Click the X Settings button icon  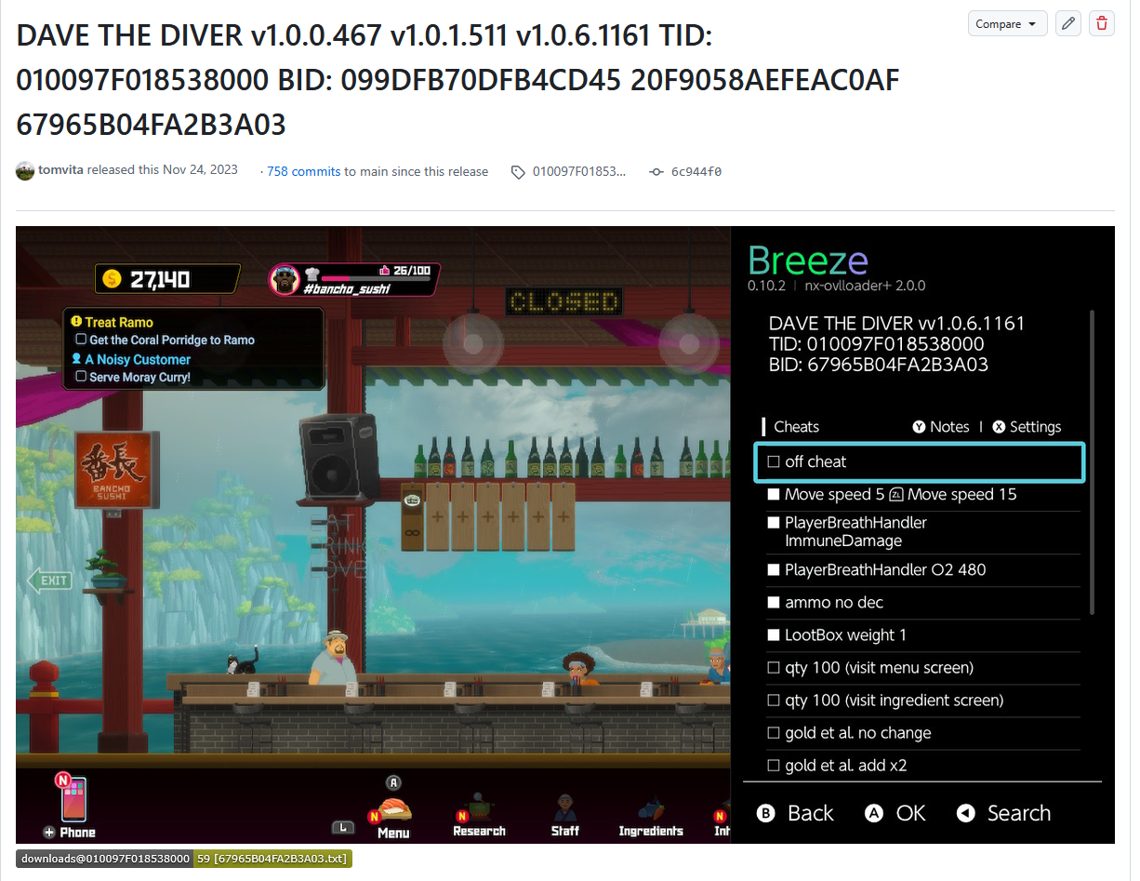coord(999,426)
